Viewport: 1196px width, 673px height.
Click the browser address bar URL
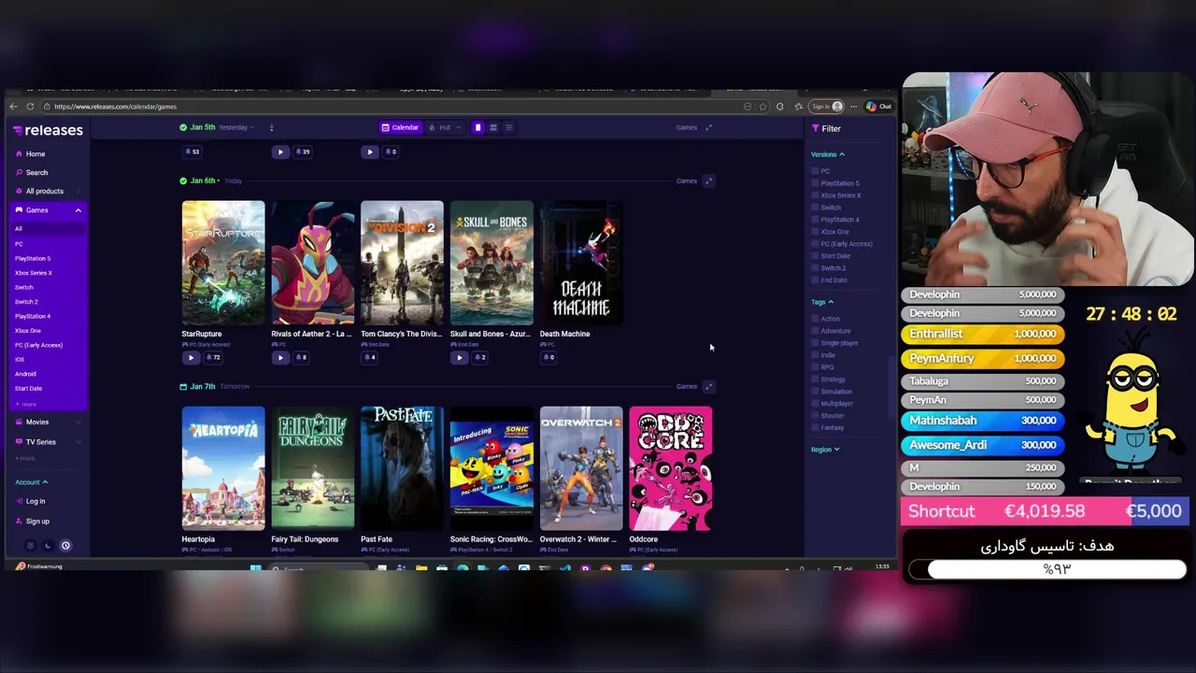116,107
